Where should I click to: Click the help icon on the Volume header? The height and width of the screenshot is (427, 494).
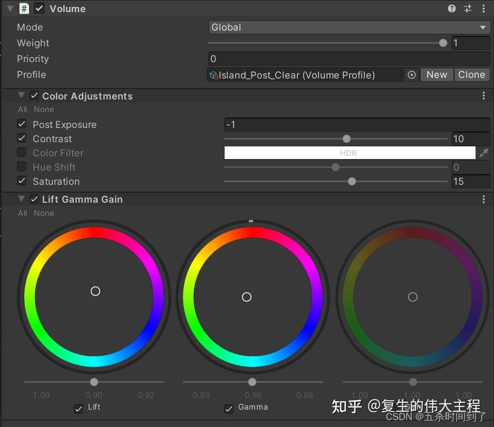(x=452, y=8)
